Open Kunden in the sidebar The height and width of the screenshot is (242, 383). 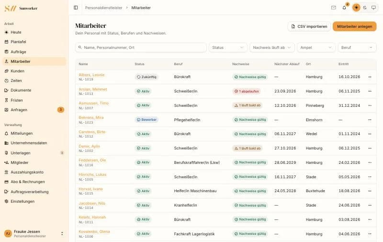click(34, 71)
